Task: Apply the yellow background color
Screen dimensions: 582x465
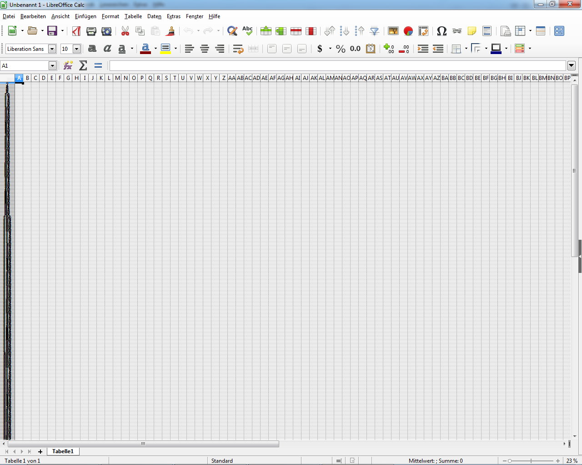Action: click(x=166, y=49)
